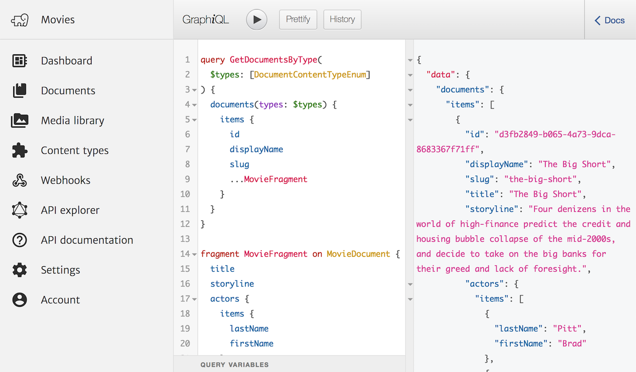Click the Documents book icon
Screen dimensions: 636x372
tap(20, 91)
